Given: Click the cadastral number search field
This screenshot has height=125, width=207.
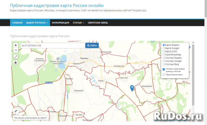Looking at the screenshot, I should click(53, 46).
